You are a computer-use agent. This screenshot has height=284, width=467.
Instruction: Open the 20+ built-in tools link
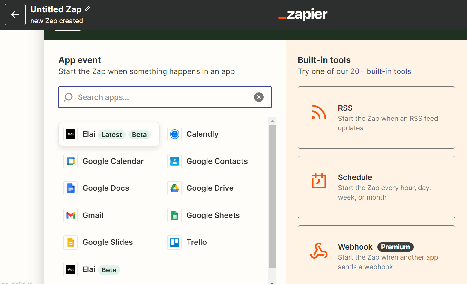(381, 71)
